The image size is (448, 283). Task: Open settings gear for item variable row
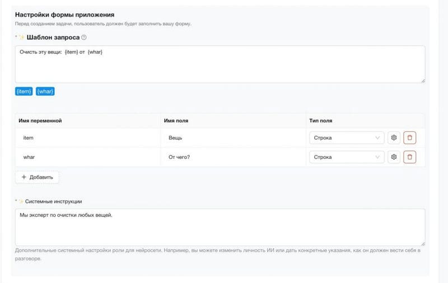[x=394, y=138]
